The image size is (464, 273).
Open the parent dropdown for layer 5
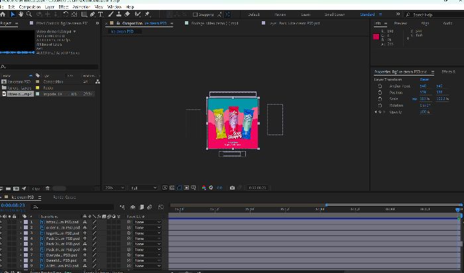click(x=147, y=244)
